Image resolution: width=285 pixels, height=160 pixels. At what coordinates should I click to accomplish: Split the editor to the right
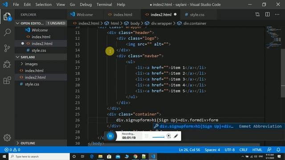(267, 15)
